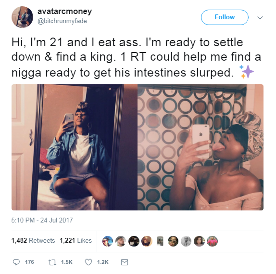This screenshot has width=276, height=274.
Task: Open the tweet author's profile avatar
Action: (x=22, y=17)
